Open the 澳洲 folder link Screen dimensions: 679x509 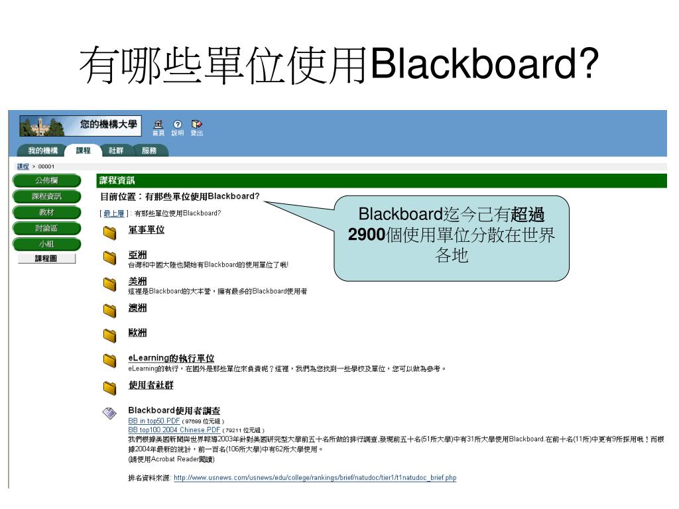coord(137,308)
